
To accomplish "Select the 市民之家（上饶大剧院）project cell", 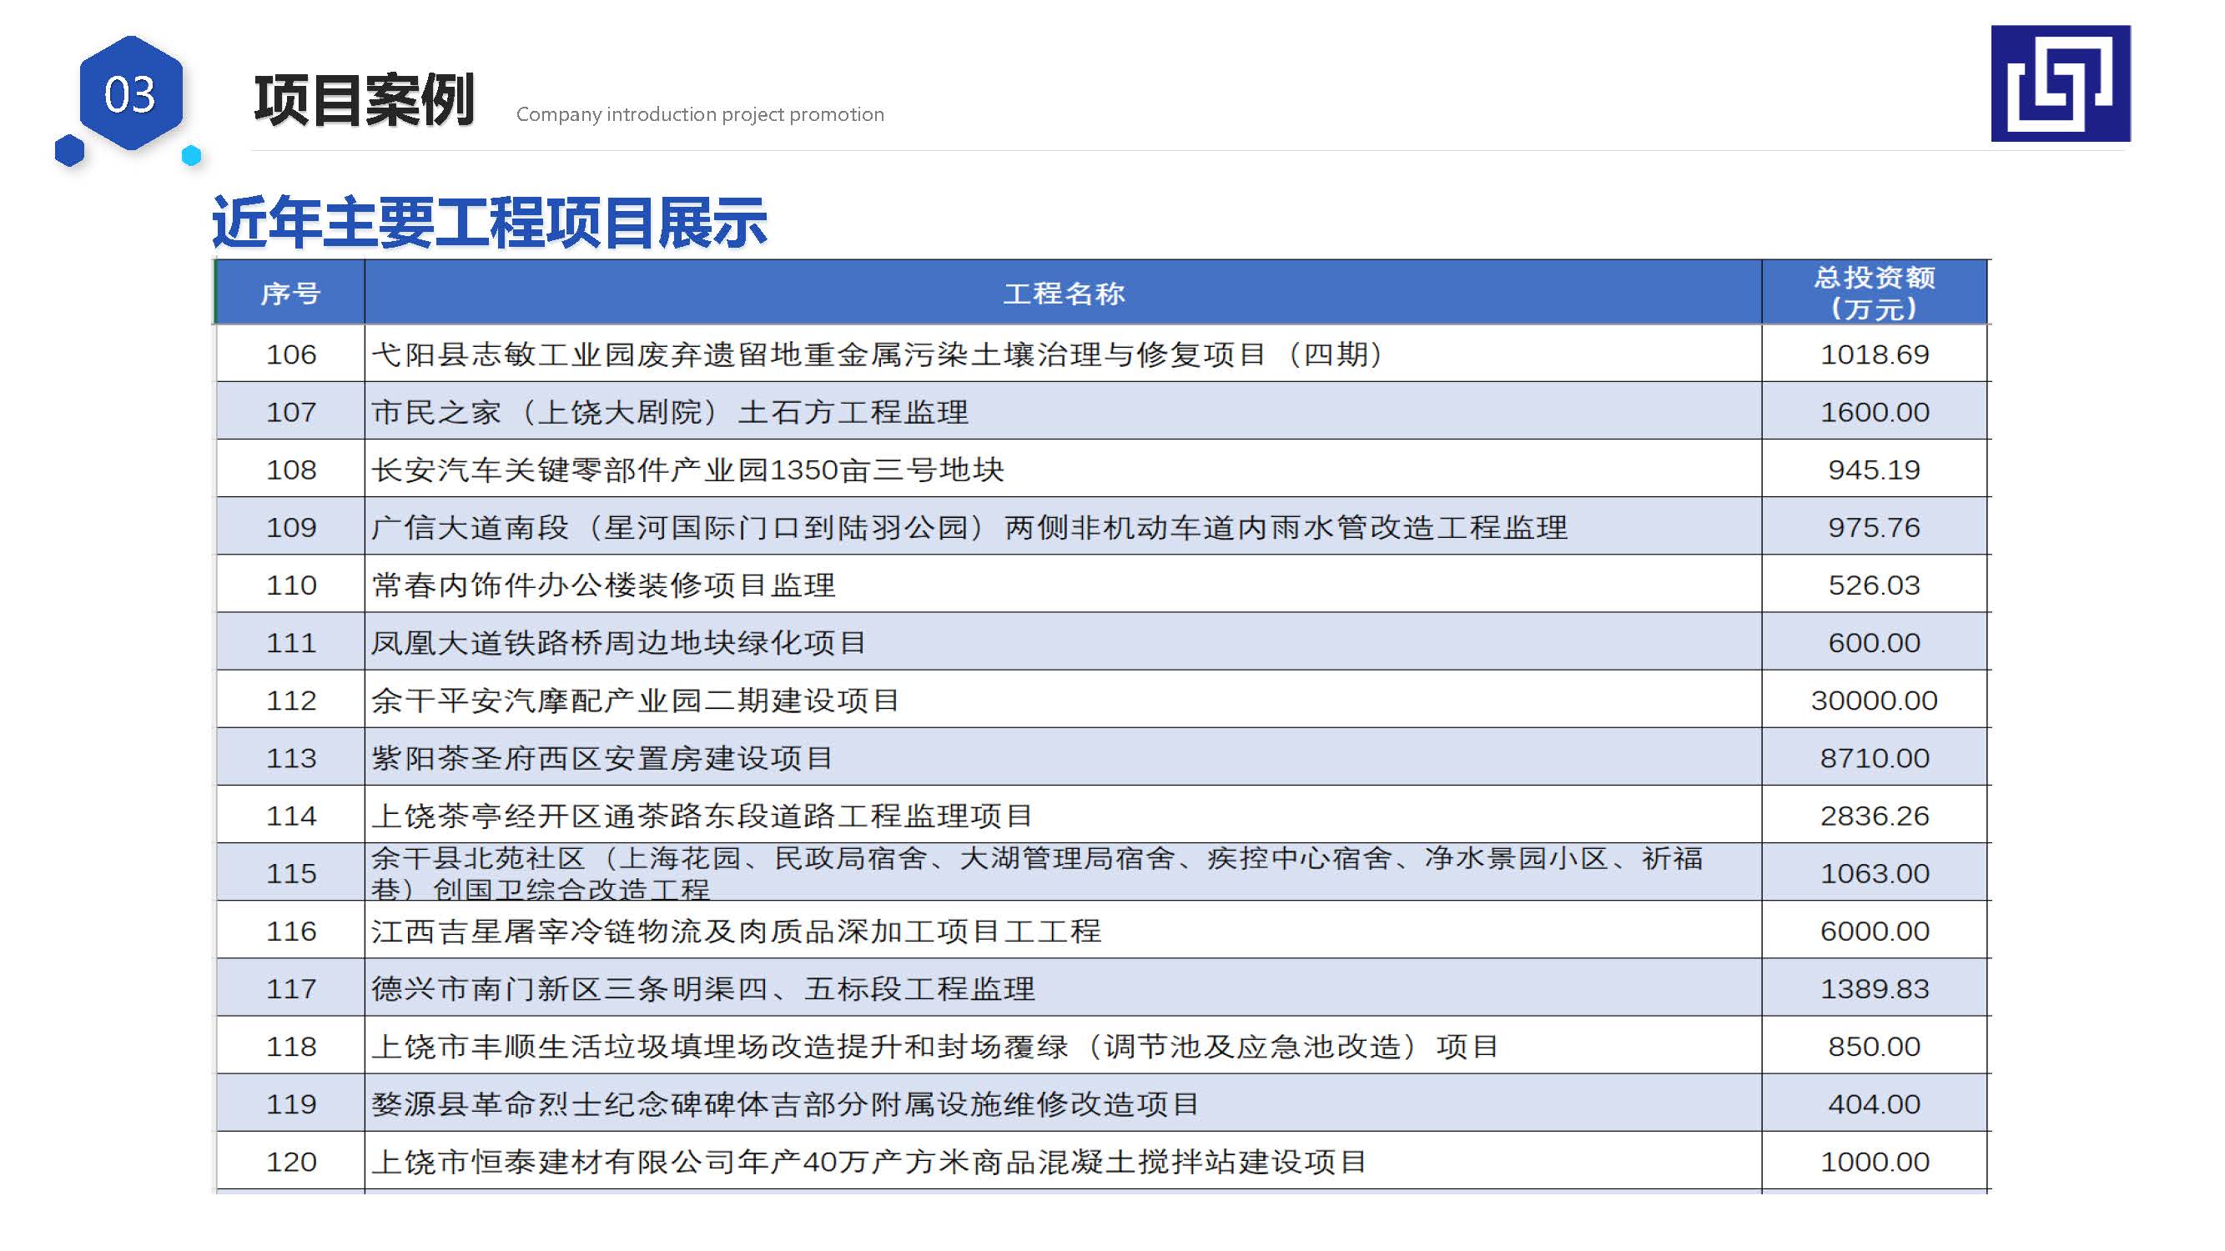I will pos(1063,412).
